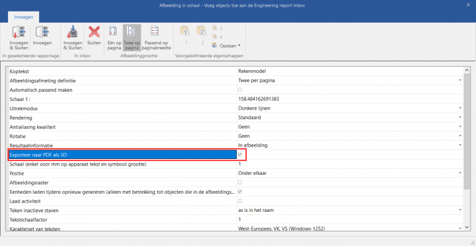Select Passend op paginabreedte image size
The image size is (476, 246).
(156, 37)
